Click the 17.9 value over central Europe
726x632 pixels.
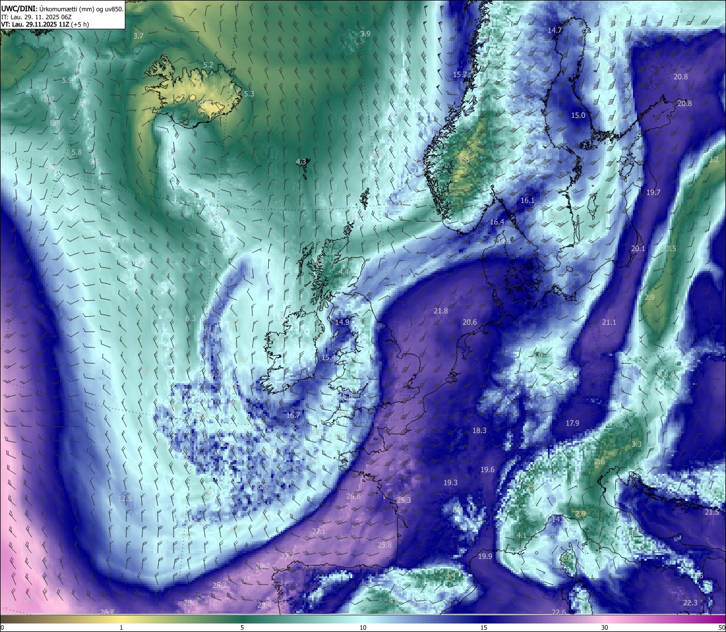tap(572, 423)
